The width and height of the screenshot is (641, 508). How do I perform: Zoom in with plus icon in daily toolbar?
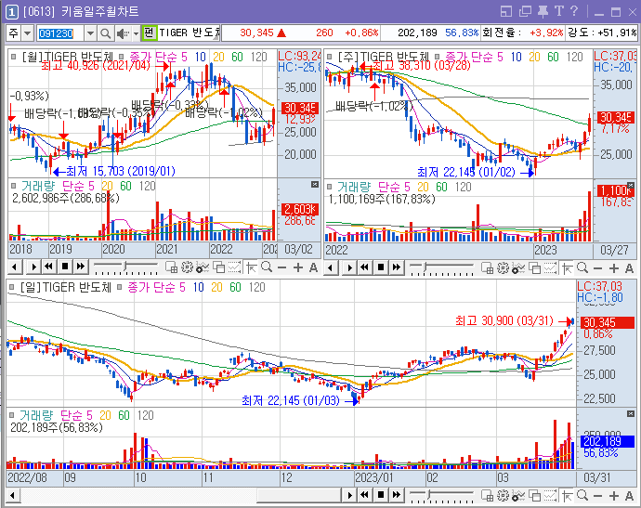tap(614, 496)
